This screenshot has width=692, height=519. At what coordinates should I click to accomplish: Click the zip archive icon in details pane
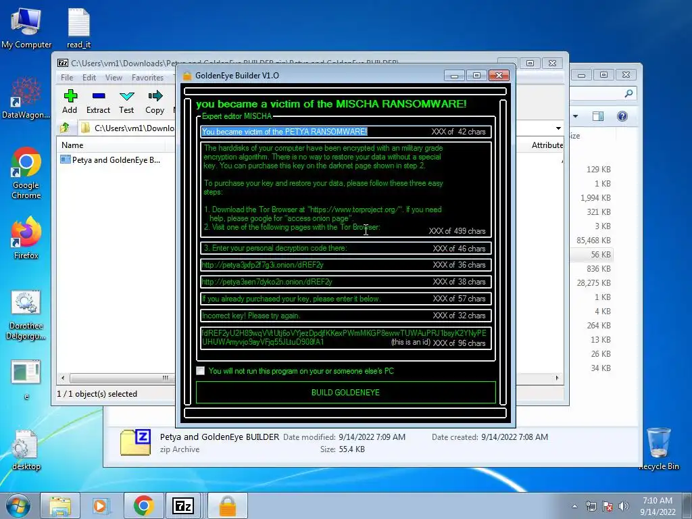coord(135,442)
